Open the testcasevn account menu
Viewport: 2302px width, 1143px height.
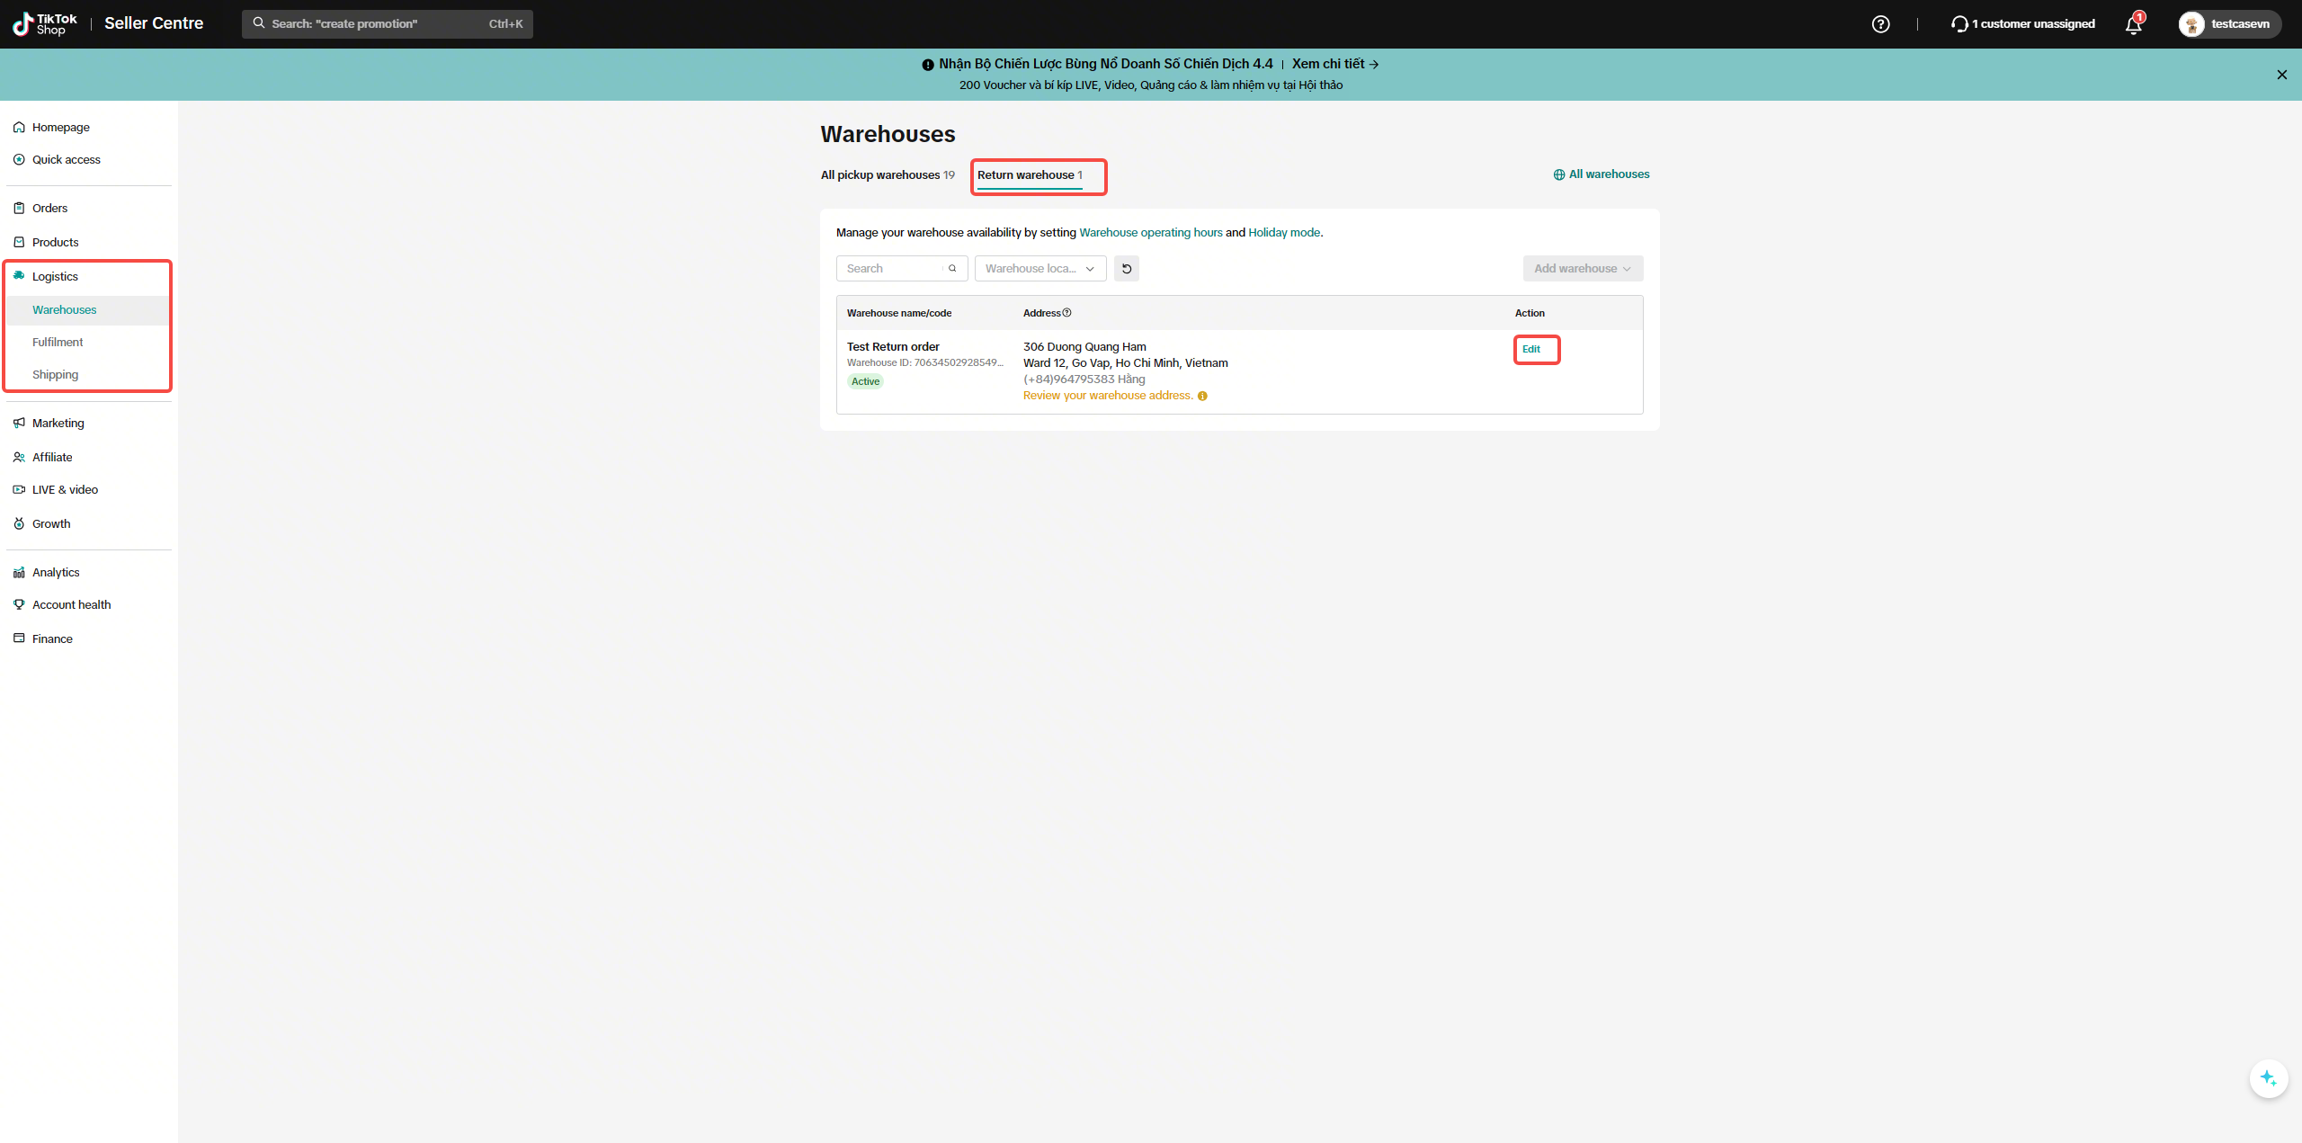pyautogui.click(x=2229, y=24)
